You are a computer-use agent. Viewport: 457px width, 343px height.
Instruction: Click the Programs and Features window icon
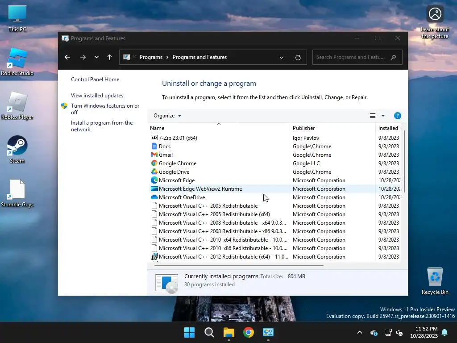click(x=65, y=38)
